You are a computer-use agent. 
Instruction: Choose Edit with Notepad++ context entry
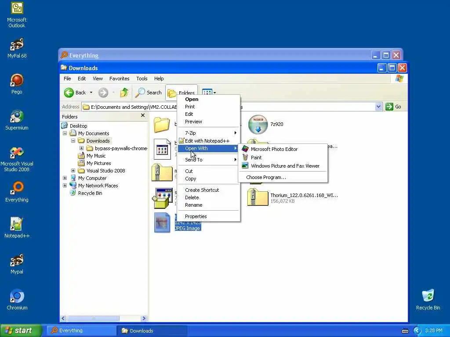pyautogui.click(x=209, y=141)
